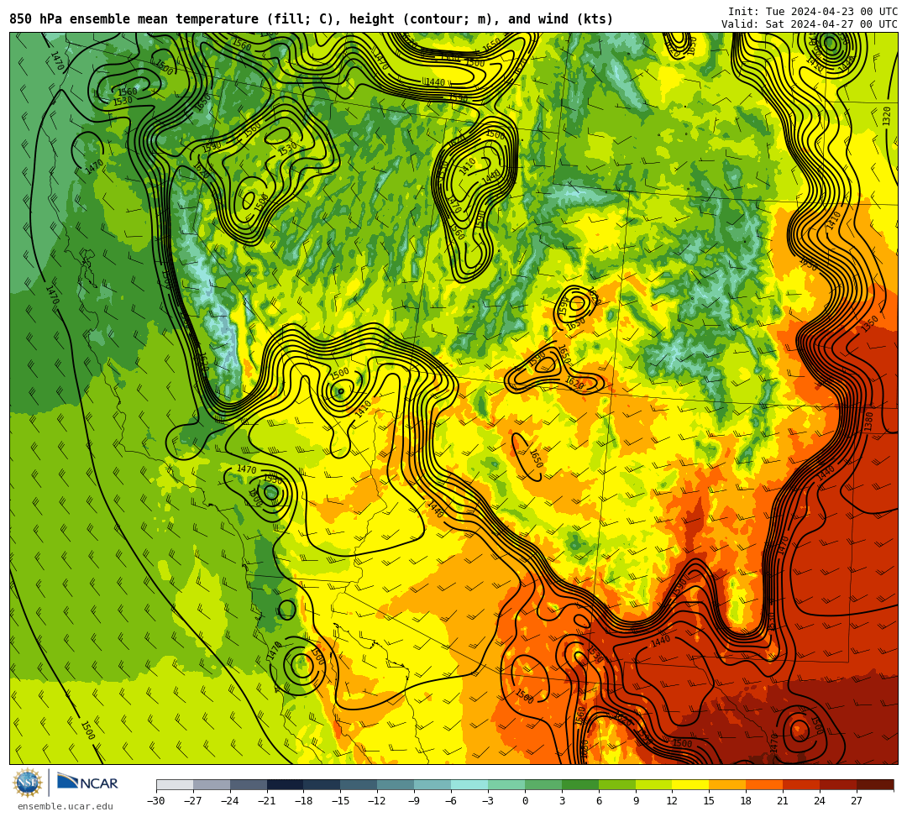Pick the -3 to 0 mint colorbar segment
The height and width of the screenshot is (817, 907).
[x=506, y=784]
